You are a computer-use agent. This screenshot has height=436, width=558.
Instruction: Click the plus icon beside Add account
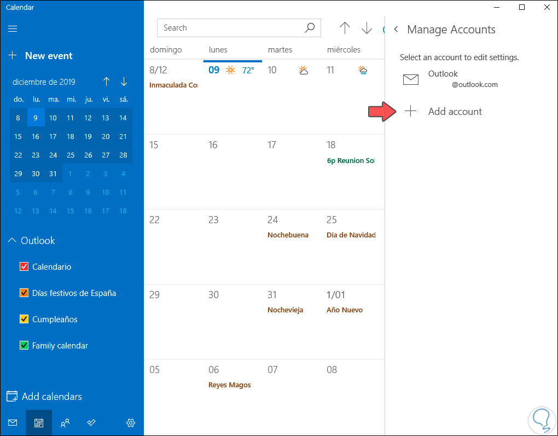coord(410,112)
